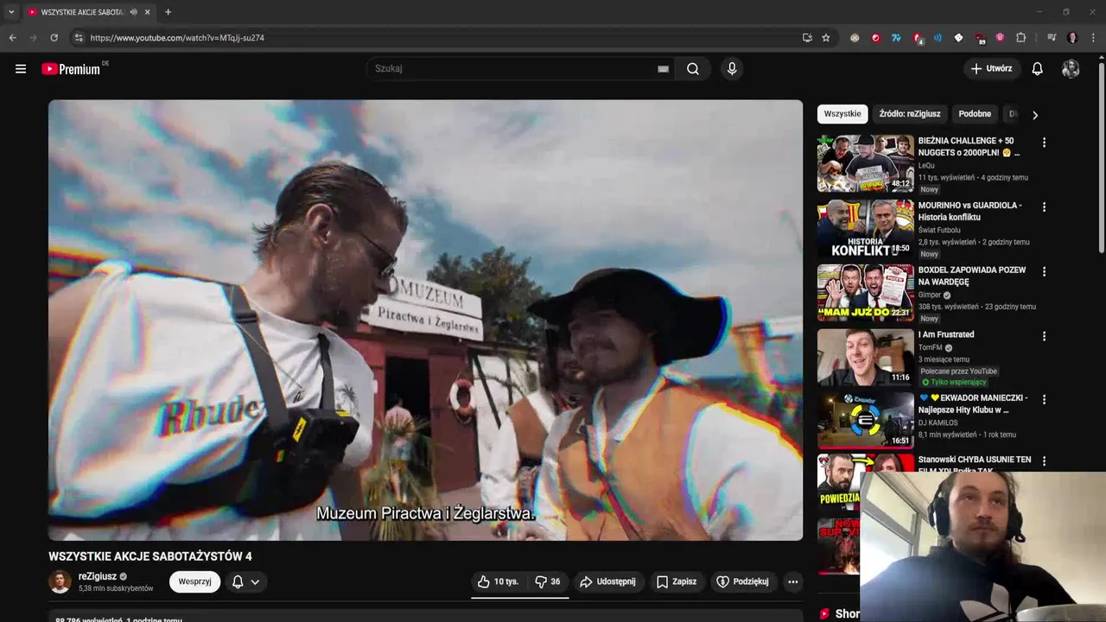Select the Podobne filter chip
Viewport: 1106px width, 622px height.
pyautogui.click(x=975, y=114)
